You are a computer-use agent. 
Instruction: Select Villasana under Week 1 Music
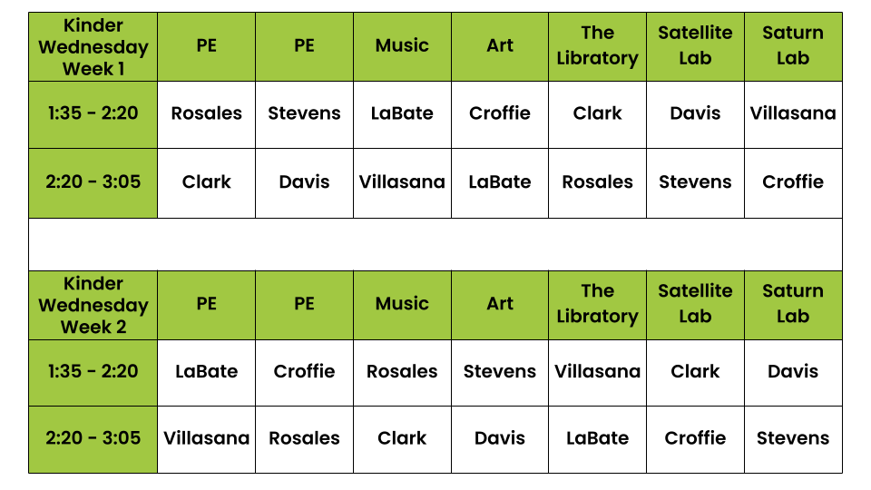click(x=402, y=181)
